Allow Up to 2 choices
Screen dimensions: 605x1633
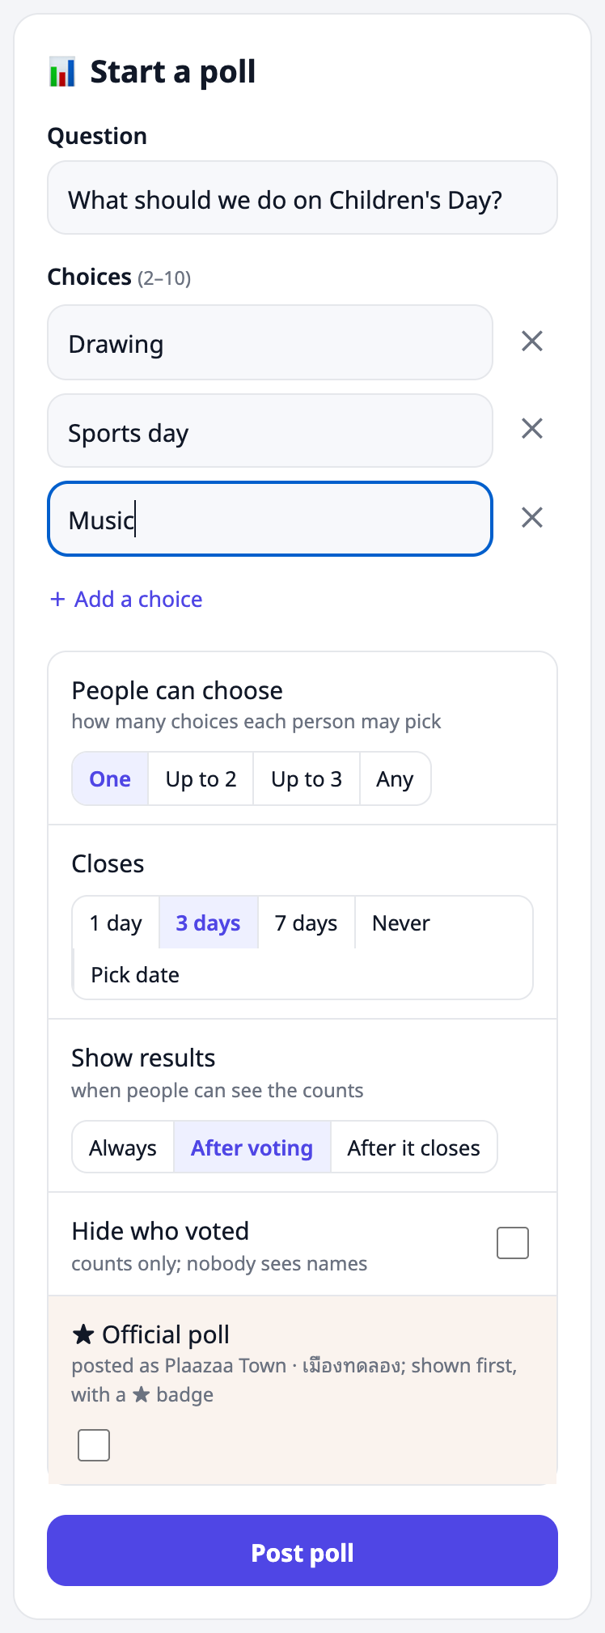(x=201, y=779)
